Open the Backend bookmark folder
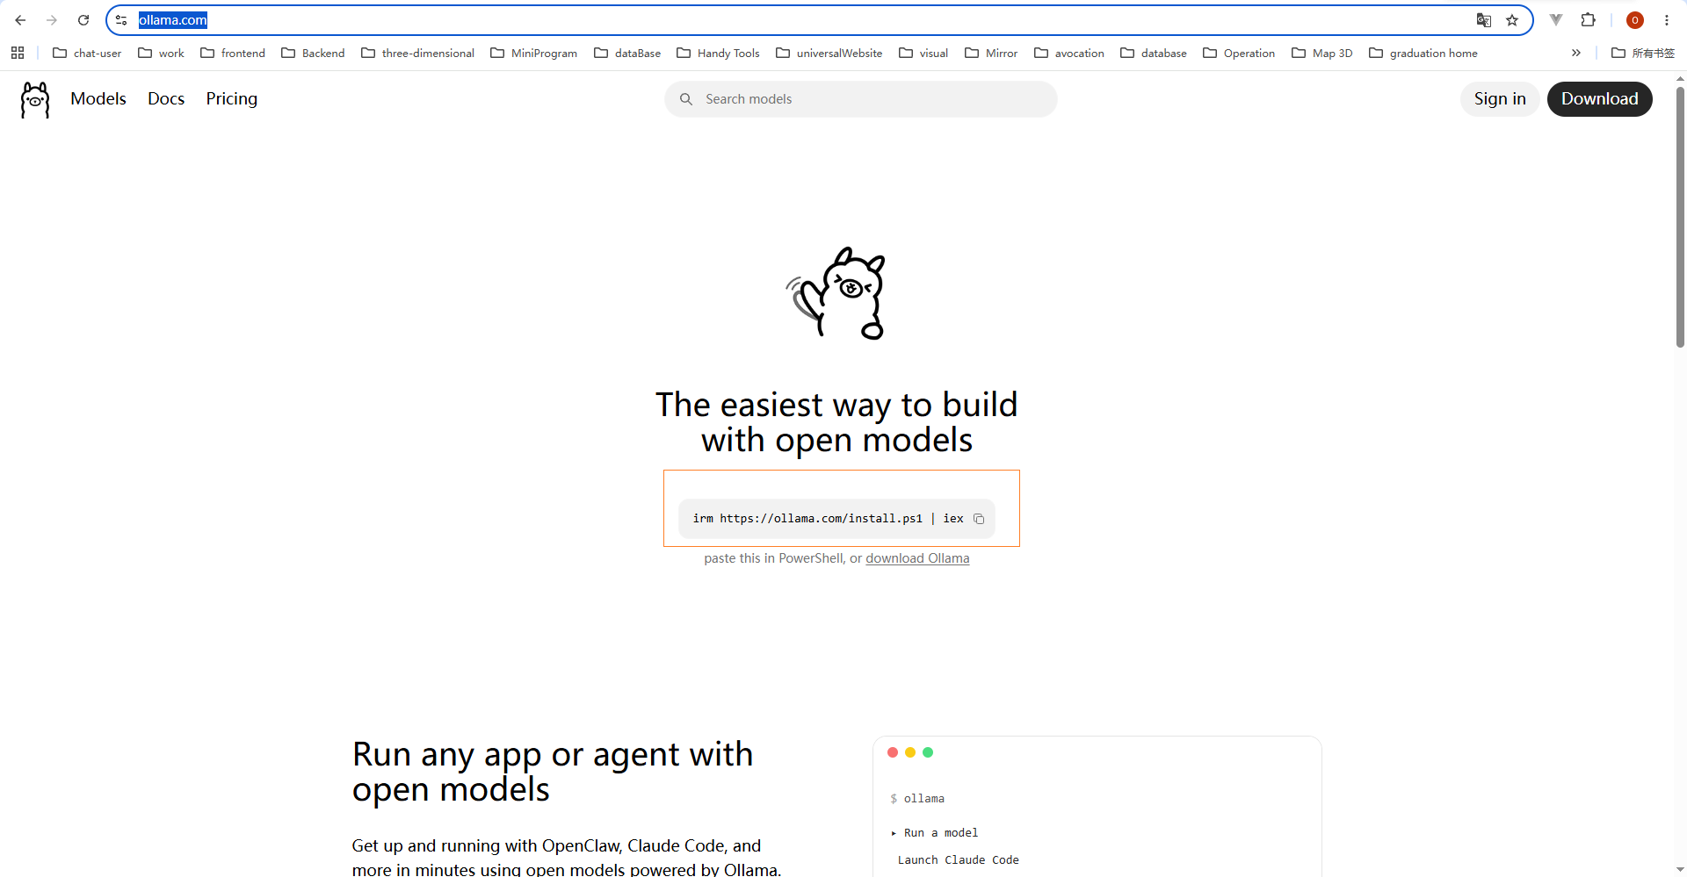Viewport: 1687px width, 877px height. (313, 53)
